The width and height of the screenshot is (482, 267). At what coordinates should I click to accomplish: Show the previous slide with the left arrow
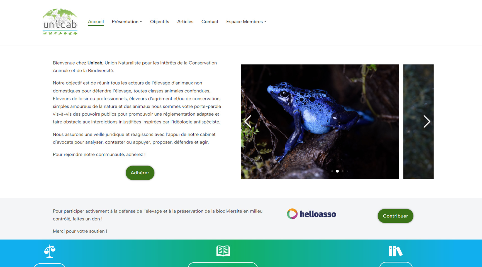pyautogui.click(x=248, y=122)
